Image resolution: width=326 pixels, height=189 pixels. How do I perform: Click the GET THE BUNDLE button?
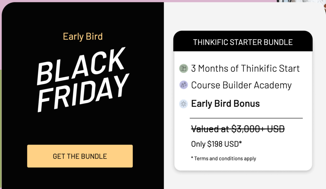pyautogui.click(x=80, y=156)
